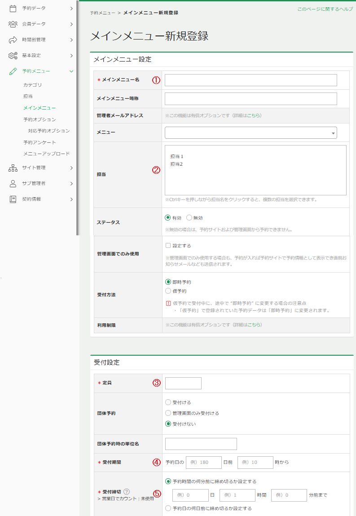356x516 pixels.
Task: Select the 即時予約 radio button
Action: (x=168, y=282)
